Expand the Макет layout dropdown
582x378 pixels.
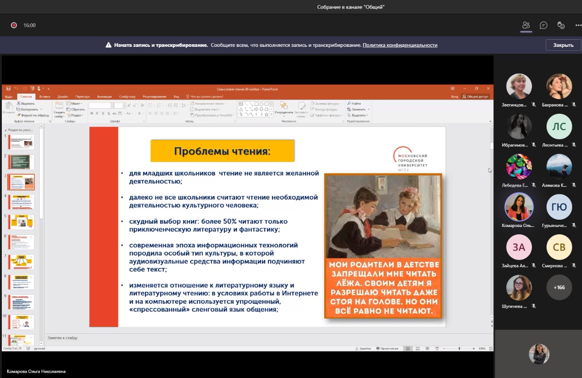tap(75, 104)
